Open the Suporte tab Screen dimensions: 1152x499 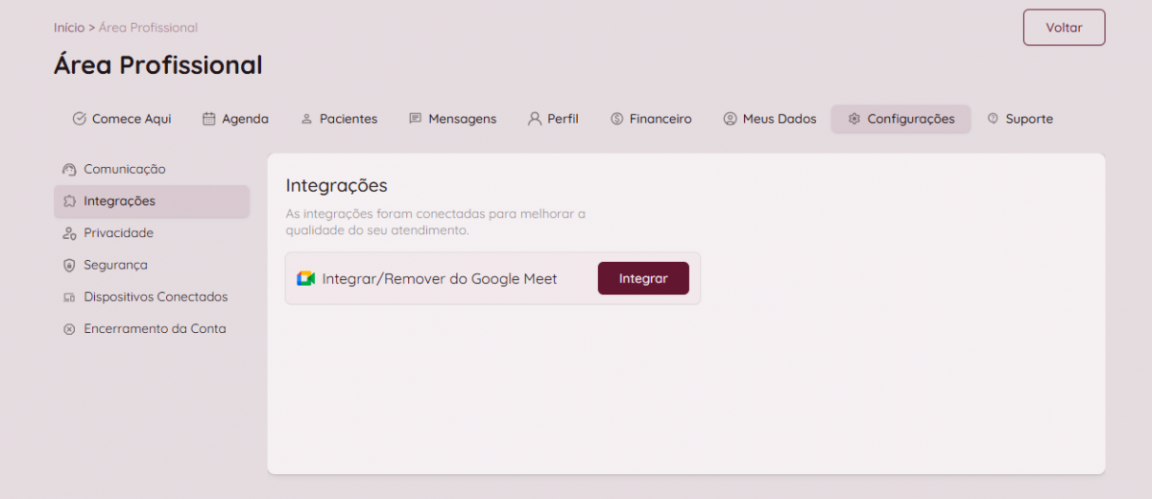pyautogui.click(x=1020, y=119)
